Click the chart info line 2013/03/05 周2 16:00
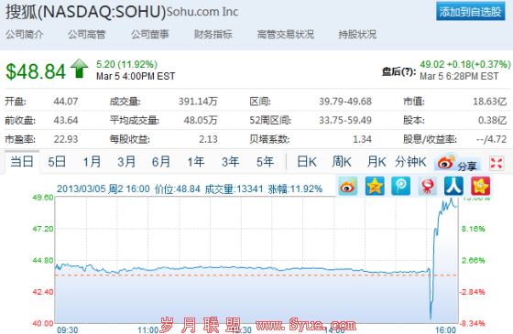This screenshot has width=513, height=334. click(x=103, y=189)
